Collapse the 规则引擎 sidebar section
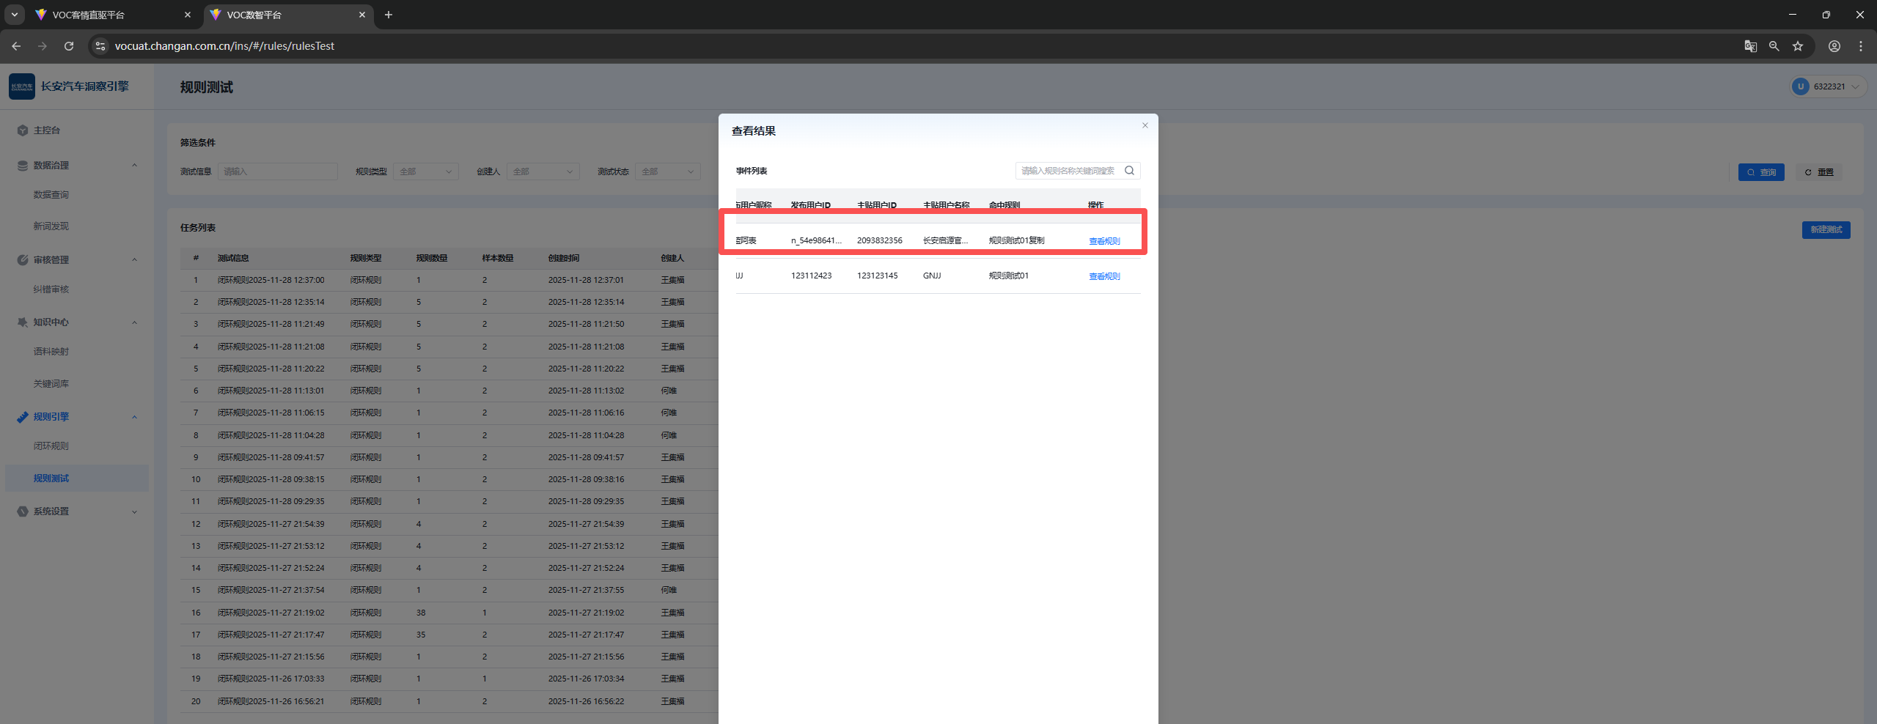 (134, 417)
